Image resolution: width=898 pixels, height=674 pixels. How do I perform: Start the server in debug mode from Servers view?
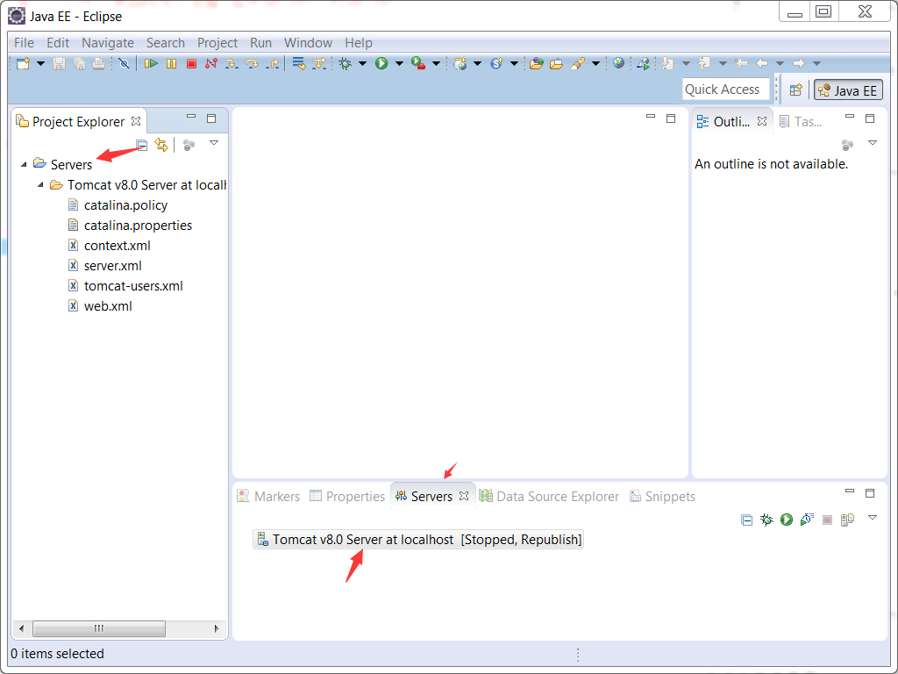pyautogui.click(x=766, y=520)
